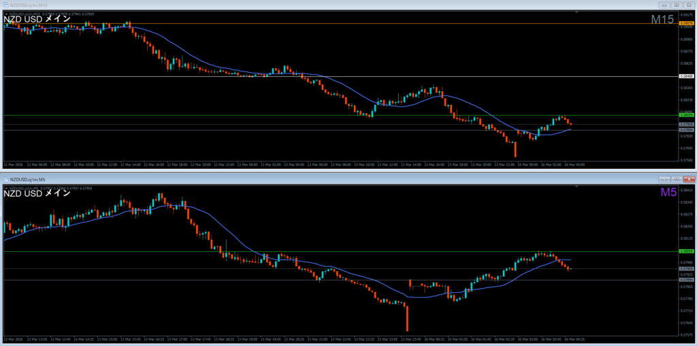Click the M5 window title 'NZDUSD.oj1m,M5'

27,180
